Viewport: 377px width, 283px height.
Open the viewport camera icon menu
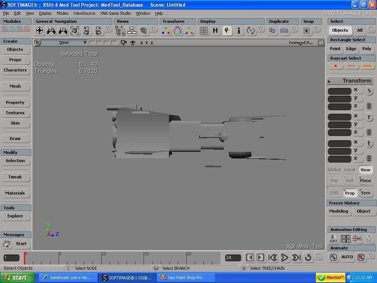[124, 43]
